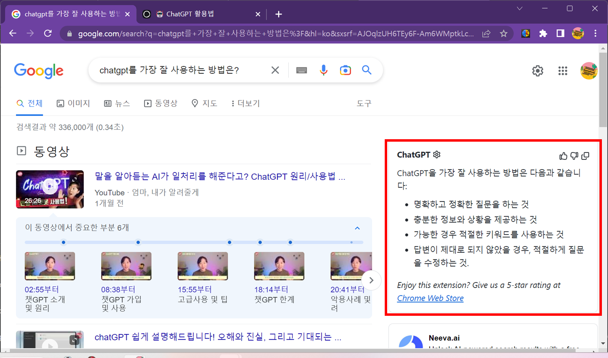Give thumbs down to ChatGPT answer
The height and width of the screenshot is (358, 608).
(574, 156)
